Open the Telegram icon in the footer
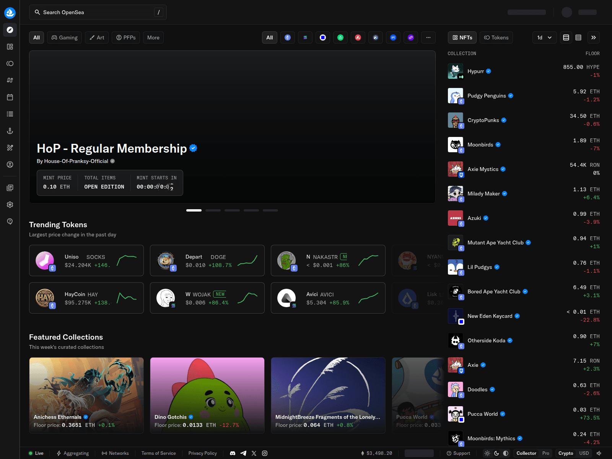Viewport: 612px width, 459px height. coord(243,453)
